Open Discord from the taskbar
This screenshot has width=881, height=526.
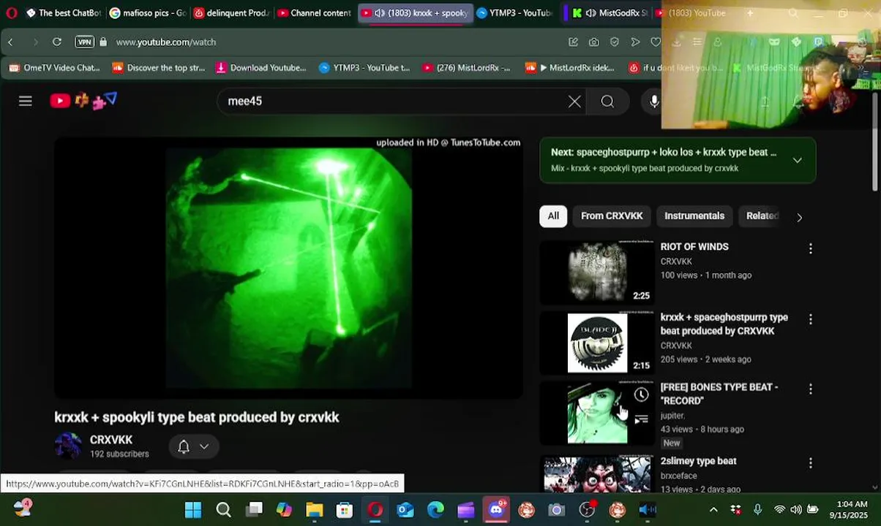point(496,510)
